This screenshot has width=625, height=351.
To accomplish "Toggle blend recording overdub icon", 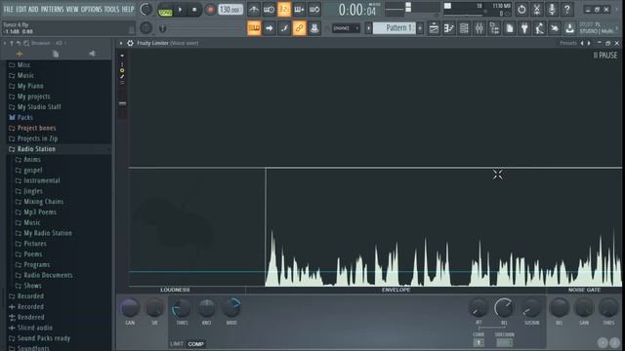I will (x=299, y=9).
